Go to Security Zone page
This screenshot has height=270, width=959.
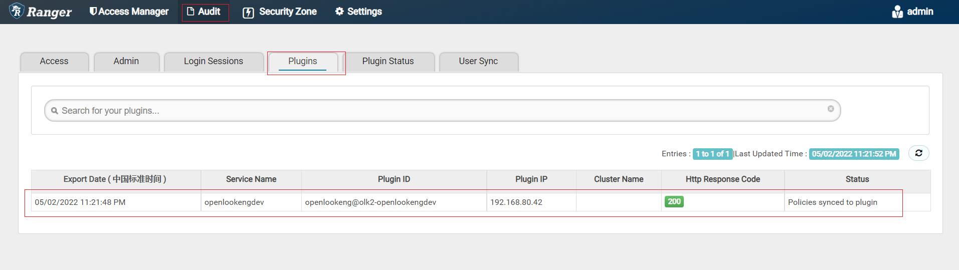(280, 12)
